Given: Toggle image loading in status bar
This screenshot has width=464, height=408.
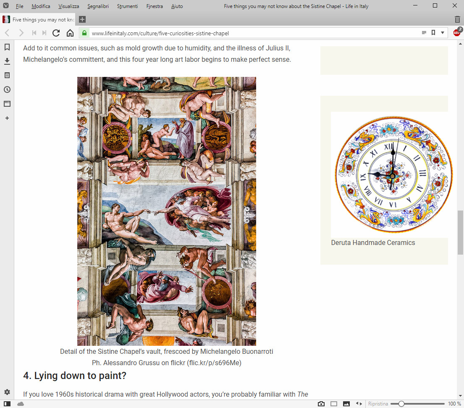Looking at the screenshot, I should pos(346,404).
